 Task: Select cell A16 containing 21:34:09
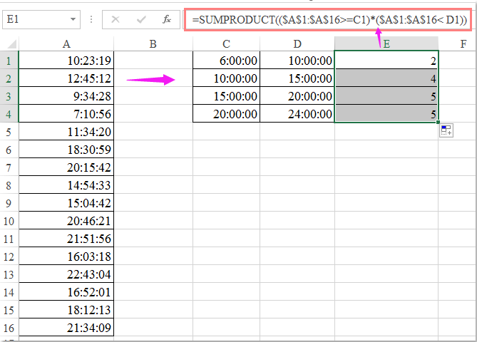tap(66, 329)
